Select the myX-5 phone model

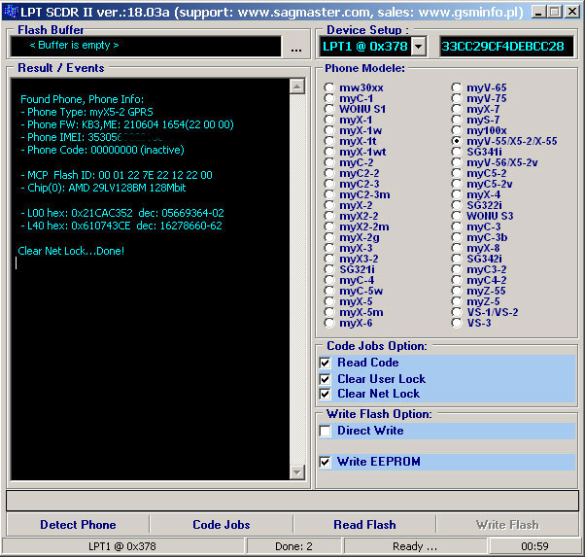click(329, 301)
